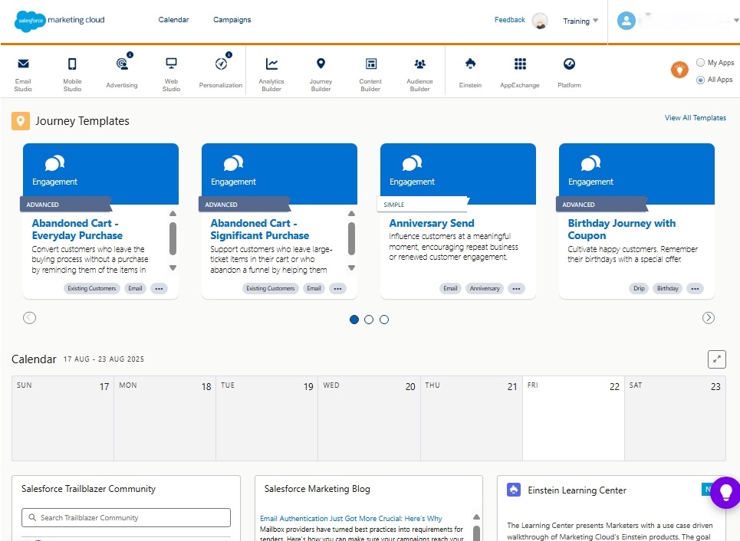Open AppExchange grid icon
Image resolution: width=740 pixels, height=541 pixels.
coord(520,64)
